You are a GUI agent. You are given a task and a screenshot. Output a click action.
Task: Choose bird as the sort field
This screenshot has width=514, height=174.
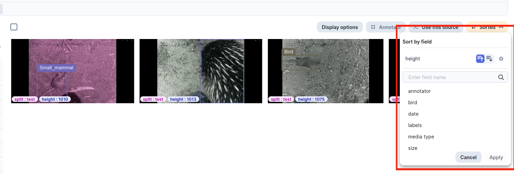click(413, 103)
